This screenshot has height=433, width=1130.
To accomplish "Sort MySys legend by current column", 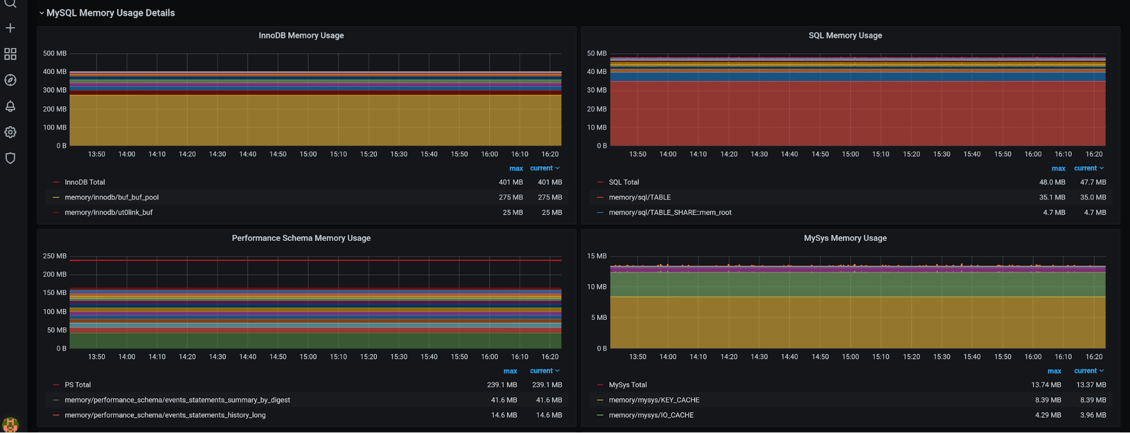I will pos(1085,371).
